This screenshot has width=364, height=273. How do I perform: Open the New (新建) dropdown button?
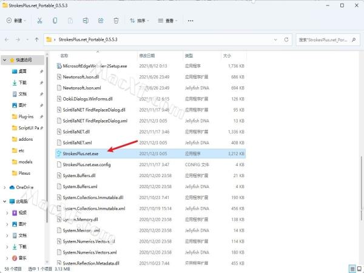pos(16,21)
